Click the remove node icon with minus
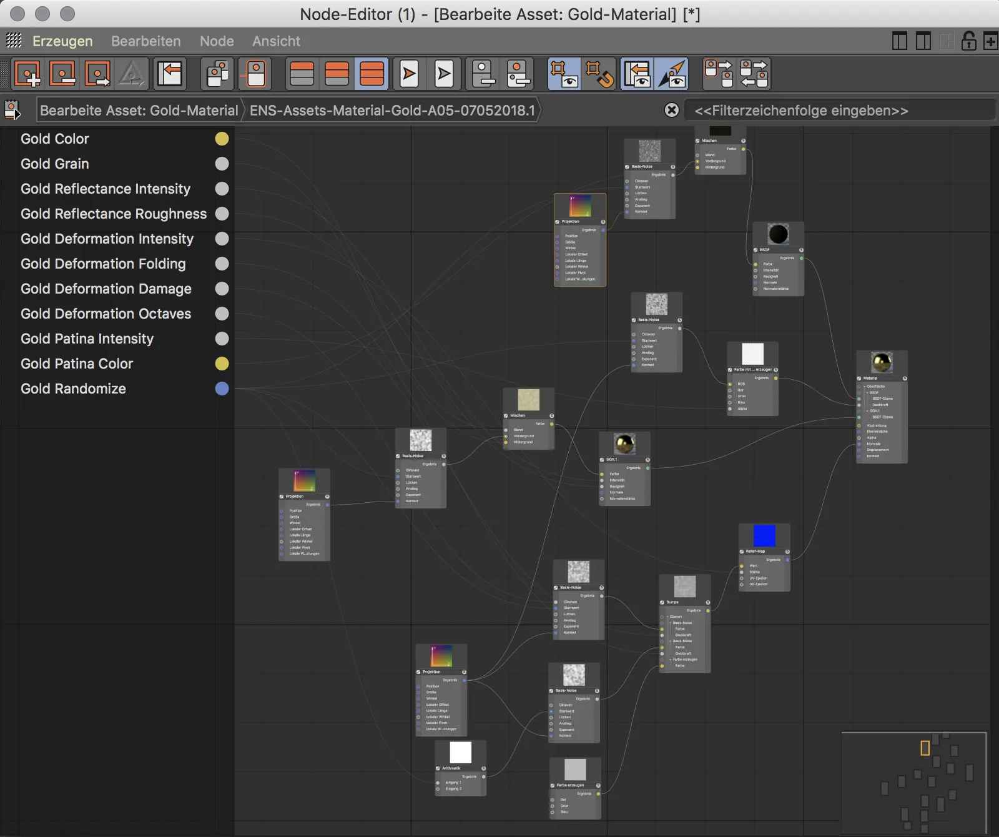999x837 pixels. pos(62,74)
